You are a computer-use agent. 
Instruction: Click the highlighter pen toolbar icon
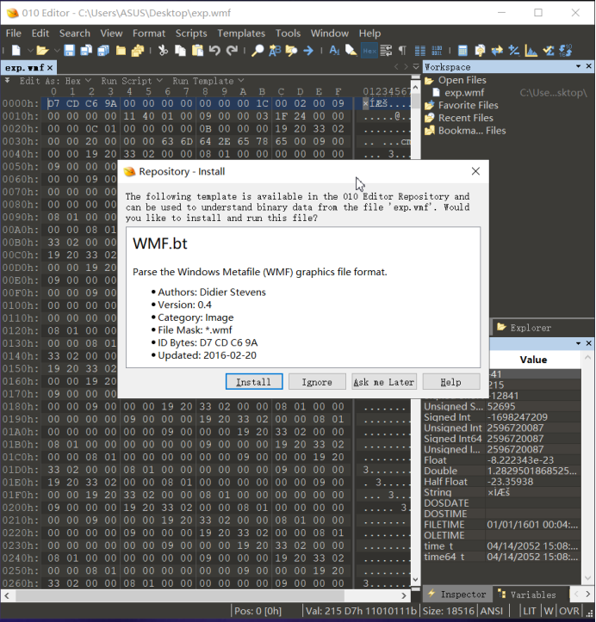pos(351,51)
